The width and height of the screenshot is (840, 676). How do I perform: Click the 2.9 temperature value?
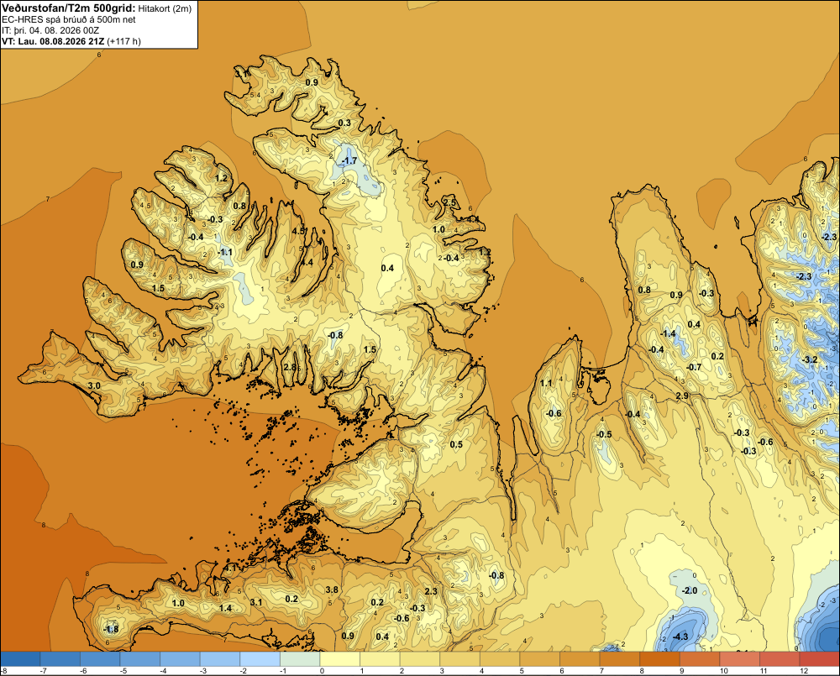coord(682,396)
